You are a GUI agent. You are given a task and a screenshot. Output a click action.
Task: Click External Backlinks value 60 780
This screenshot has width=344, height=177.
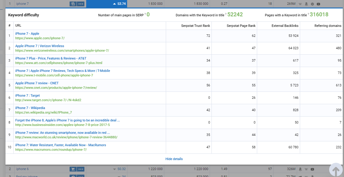[293, 147]
